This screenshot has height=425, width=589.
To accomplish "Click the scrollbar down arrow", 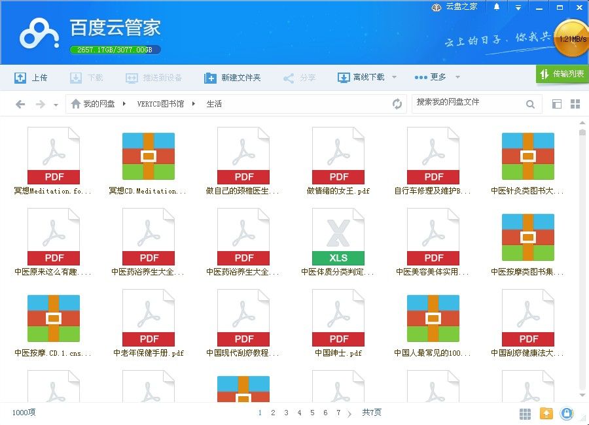I will [582, 395].
